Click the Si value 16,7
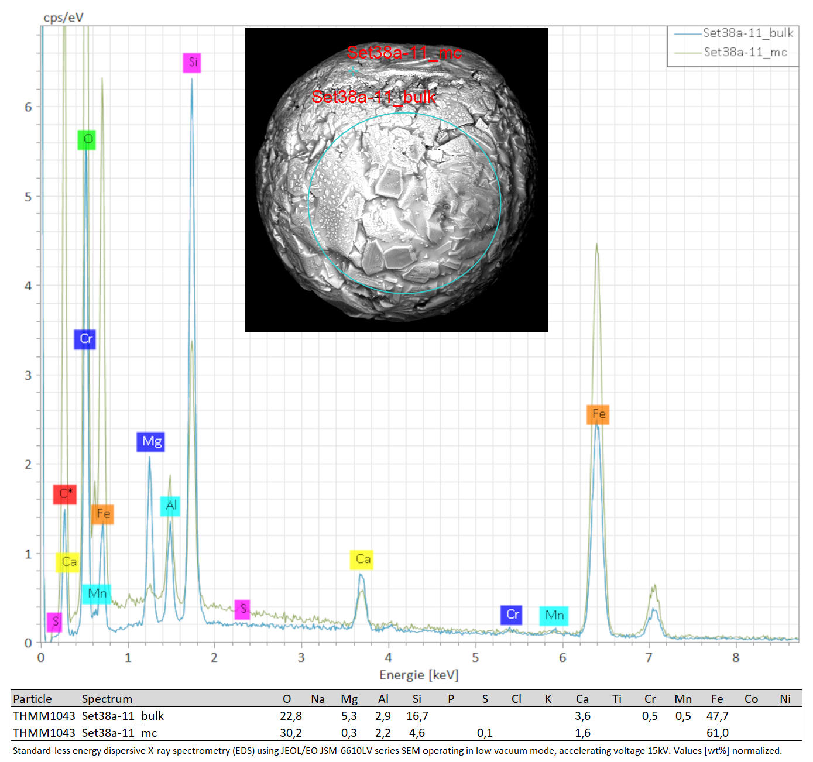This screenshot has width=813, height=762. pos(417,716)
